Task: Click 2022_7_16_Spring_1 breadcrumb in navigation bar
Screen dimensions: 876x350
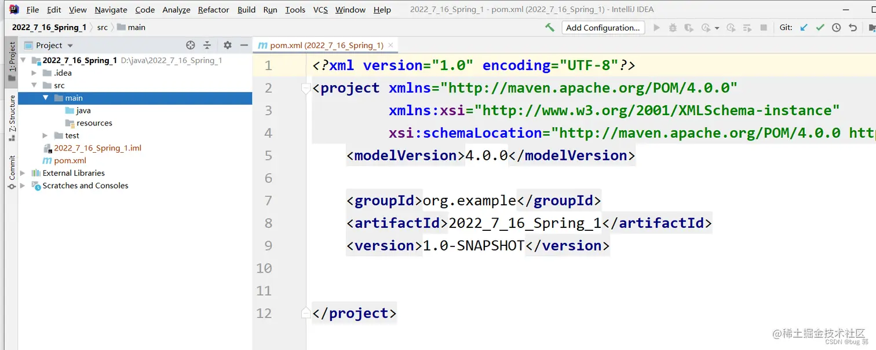Action: [49, 27]
